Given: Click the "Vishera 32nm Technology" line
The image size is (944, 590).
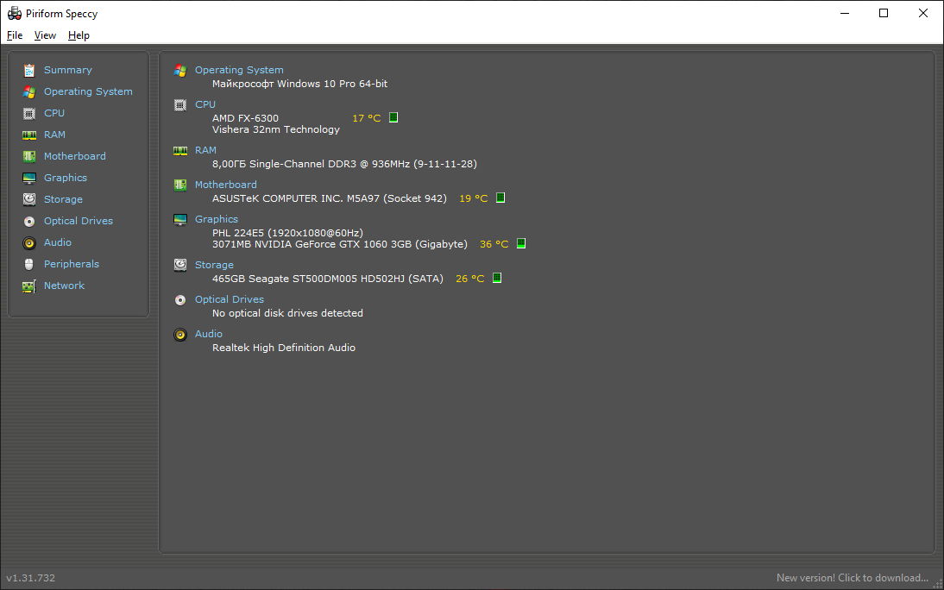Looking at the screenshot, I should tap(276, 129).
